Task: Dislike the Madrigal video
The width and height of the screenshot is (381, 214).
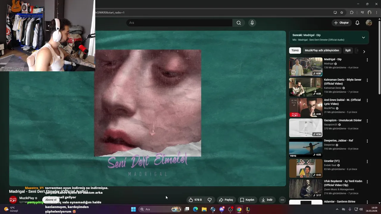Action: [x=210, y=200]
